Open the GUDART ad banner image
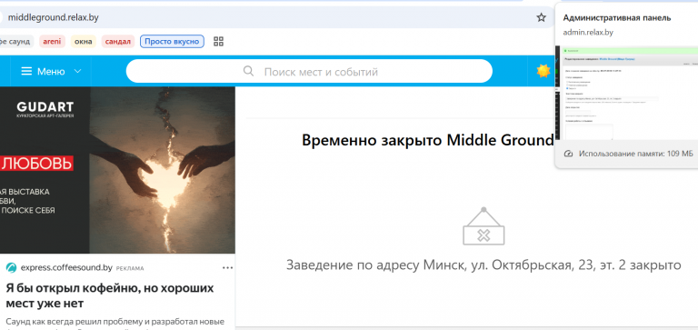 point(117,170)
